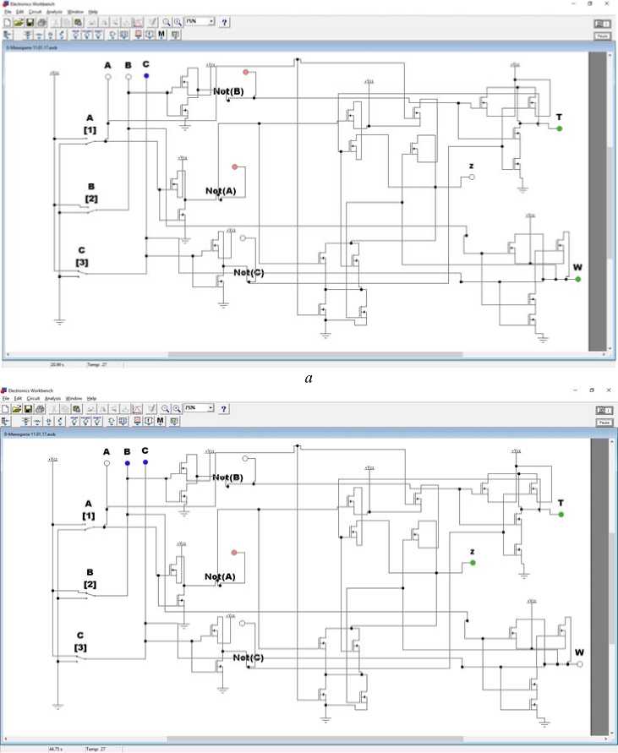
Task: Click green probe T in top circuit
Action: tap(560, 128)
